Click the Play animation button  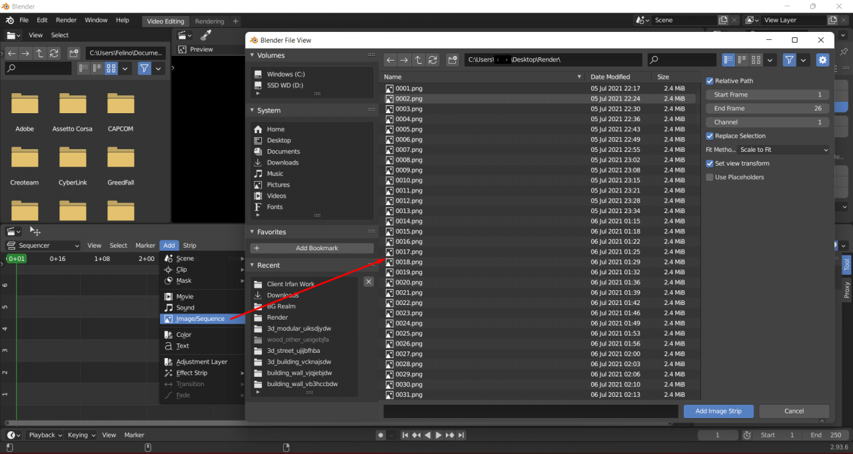[438, 435]
